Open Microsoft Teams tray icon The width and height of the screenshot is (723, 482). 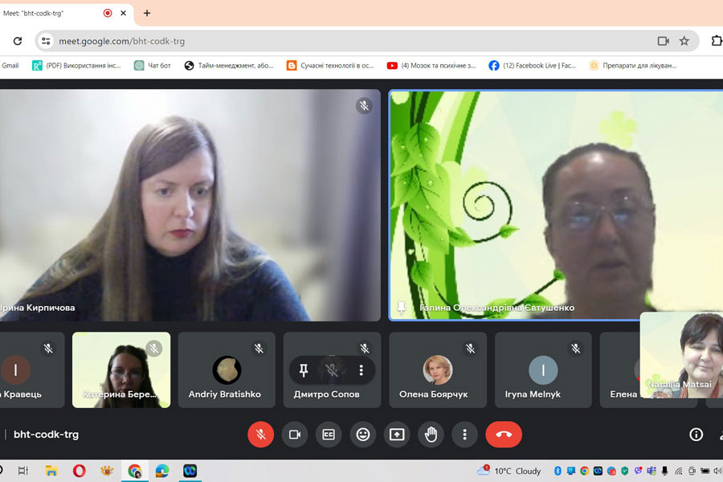(x=652, y=471)
